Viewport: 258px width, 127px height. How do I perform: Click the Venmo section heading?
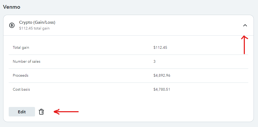click(12, 7)
